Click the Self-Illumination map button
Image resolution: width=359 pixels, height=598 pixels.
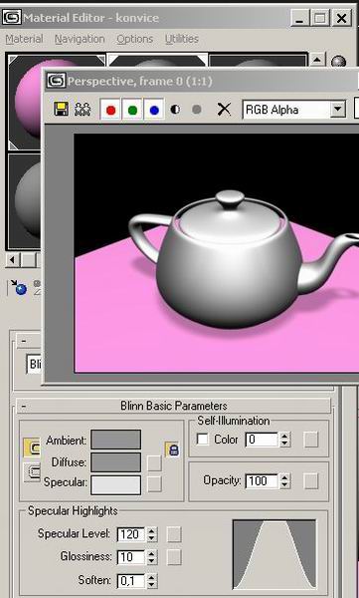(x=311, y=440)
